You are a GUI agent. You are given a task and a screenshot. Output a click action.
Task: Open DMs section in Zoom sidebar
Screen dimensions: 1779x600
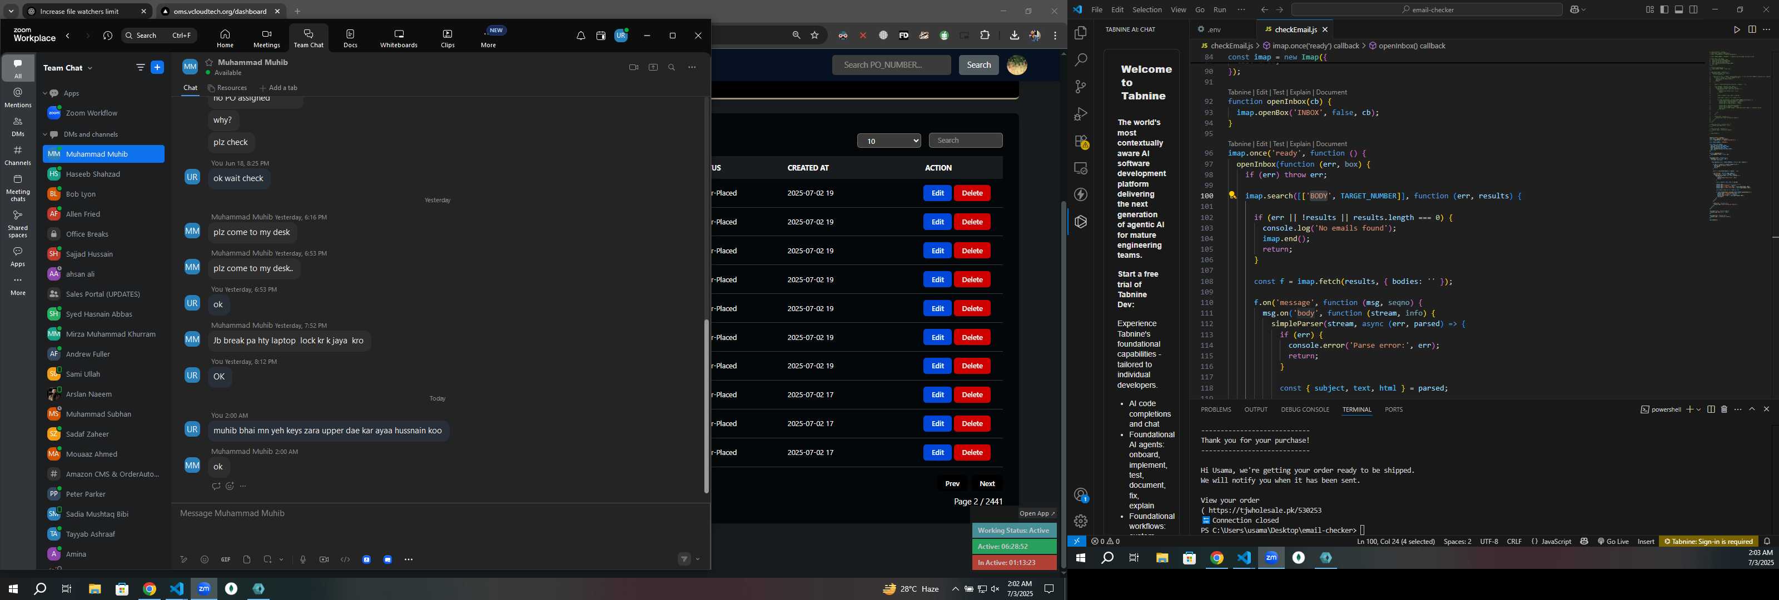tap(18, 127)
